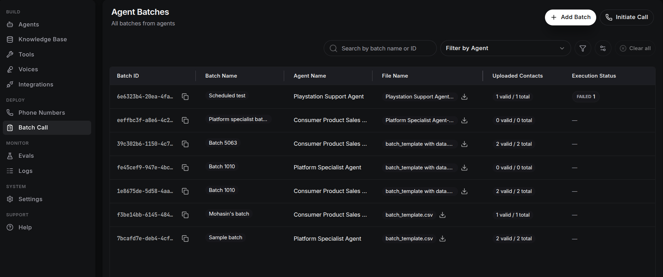
Task: Click Batch 5063 name
Action: [x=223, y=143]
